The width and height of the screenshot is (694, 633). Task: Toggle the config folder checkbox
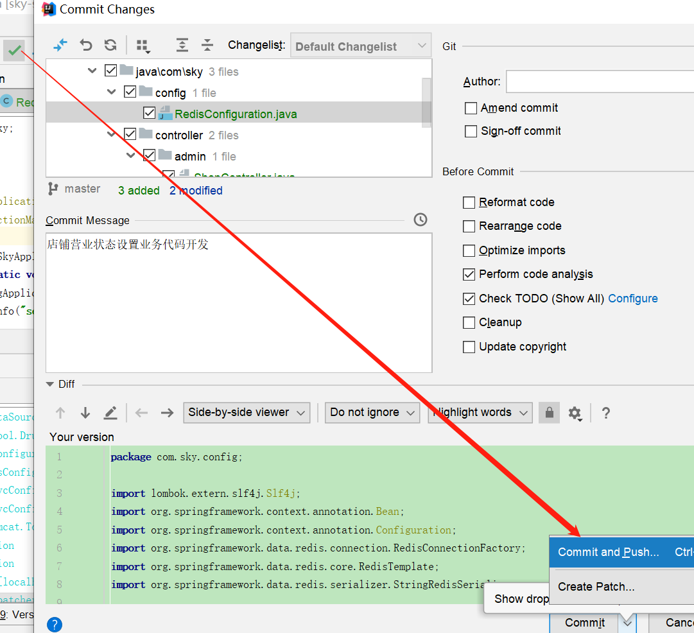[130, 92]
